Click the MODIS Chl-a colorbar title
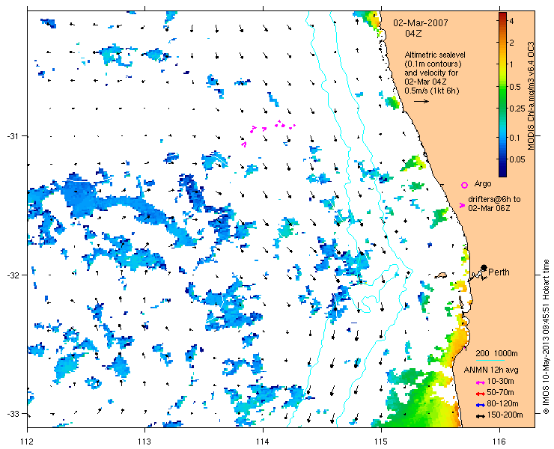 point(531,96)
